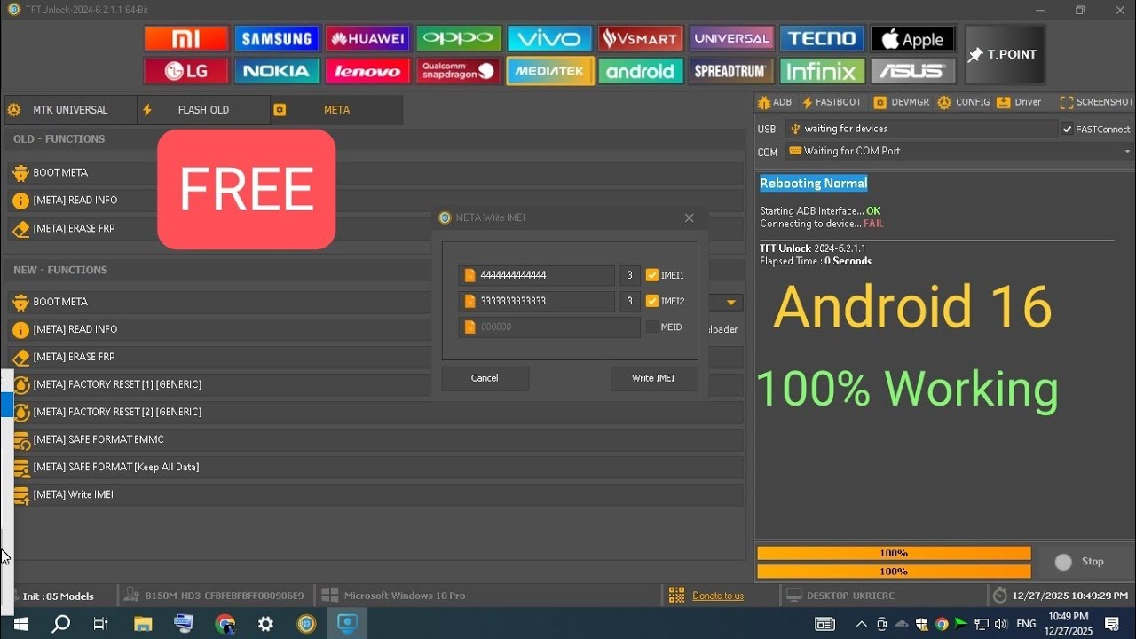Select the Infinix brand tile
This screenshot has width=1136, height=639.
[x=822, y=71]
